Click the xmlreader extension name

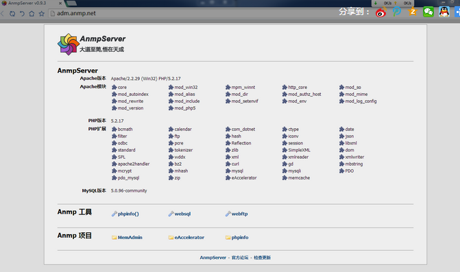(298, 157)
